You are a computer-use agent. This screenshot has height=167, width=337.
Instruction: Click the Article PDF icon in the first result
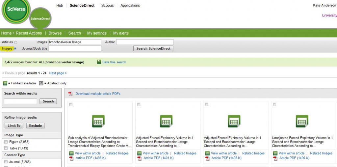point(71,158)
